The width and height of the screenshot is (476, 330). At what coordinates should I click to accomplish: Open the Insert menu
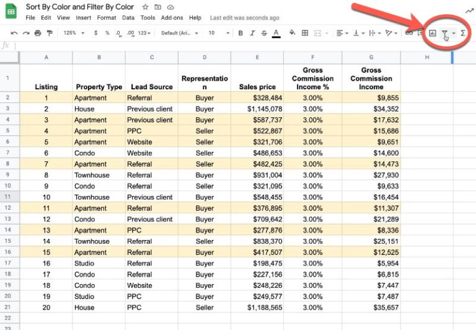pos(83,17)
